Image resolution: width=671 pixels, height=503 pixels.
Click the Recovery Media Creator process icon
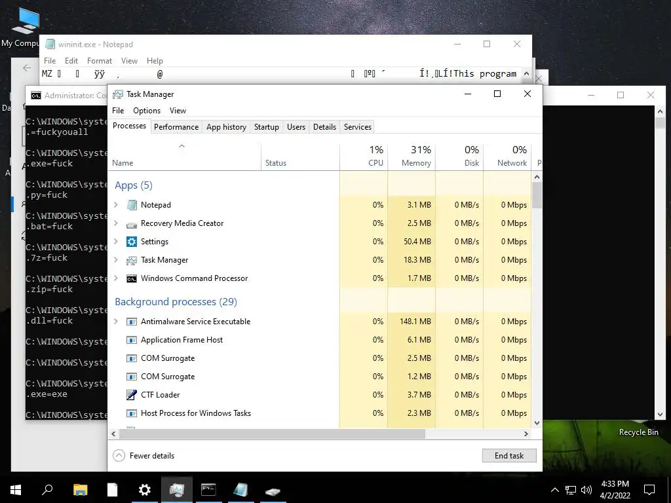132,224
